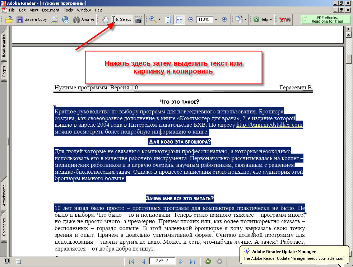This screenshot has height=267, width=353.
Task: Click the heading 'Для кого эта брошюра?'
Action: point(180,142)
